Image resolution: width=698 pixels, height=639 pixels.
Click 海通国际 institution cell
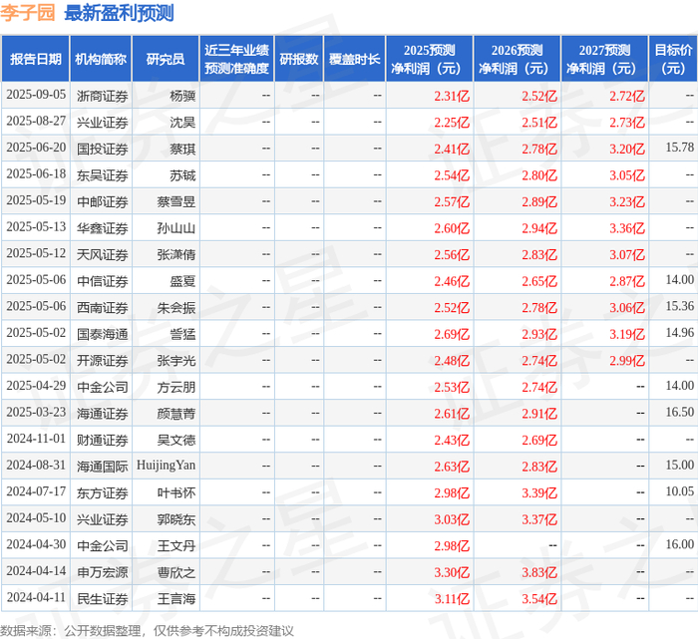(103, 467)
